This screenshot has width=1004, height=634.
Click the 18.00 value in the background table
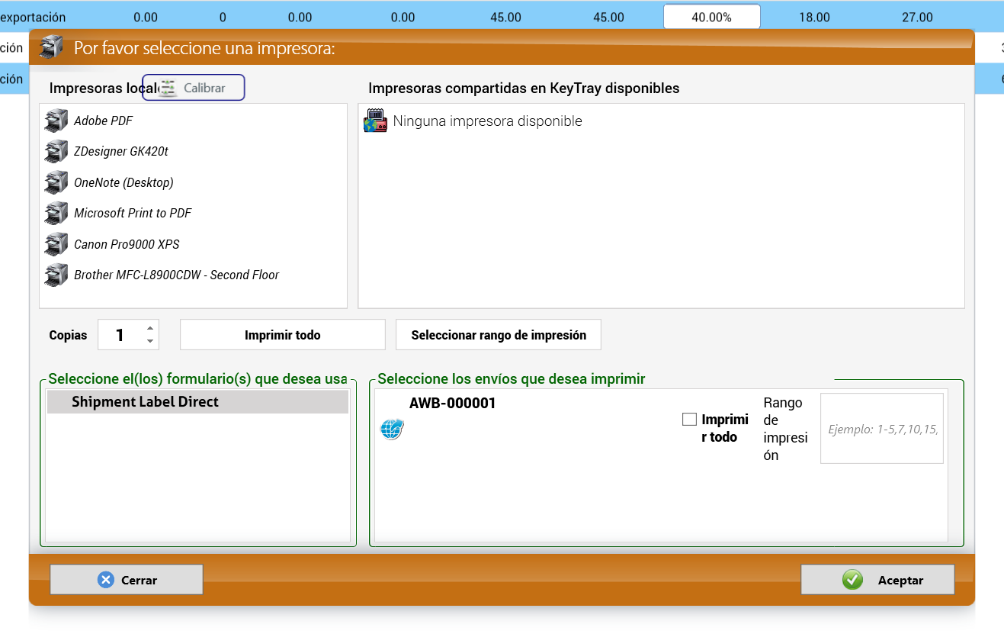[814, 17]
